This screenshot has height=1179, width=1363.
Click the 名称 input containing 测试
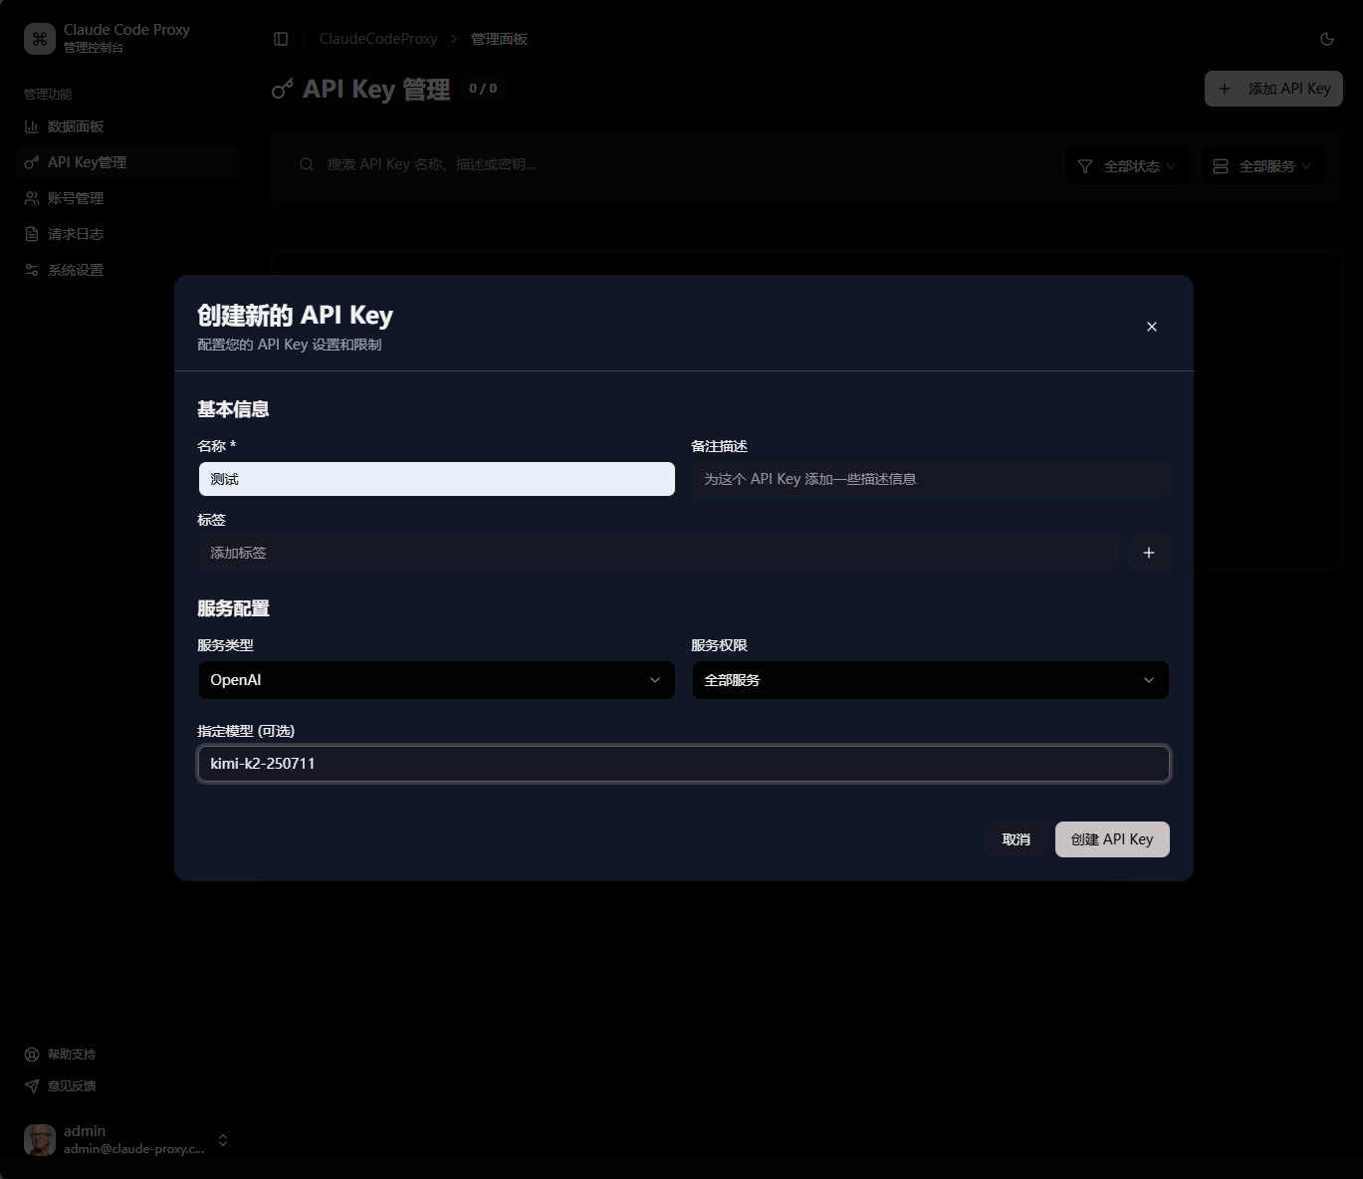click(x=437, y=479)
